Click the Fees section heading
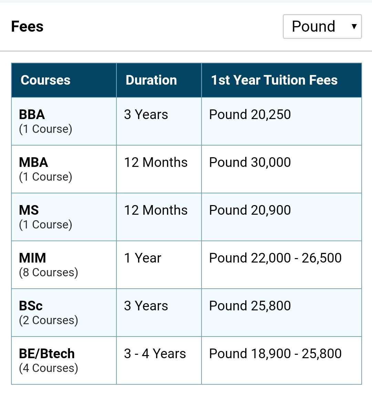372x395 pixels. click(27, 26)
